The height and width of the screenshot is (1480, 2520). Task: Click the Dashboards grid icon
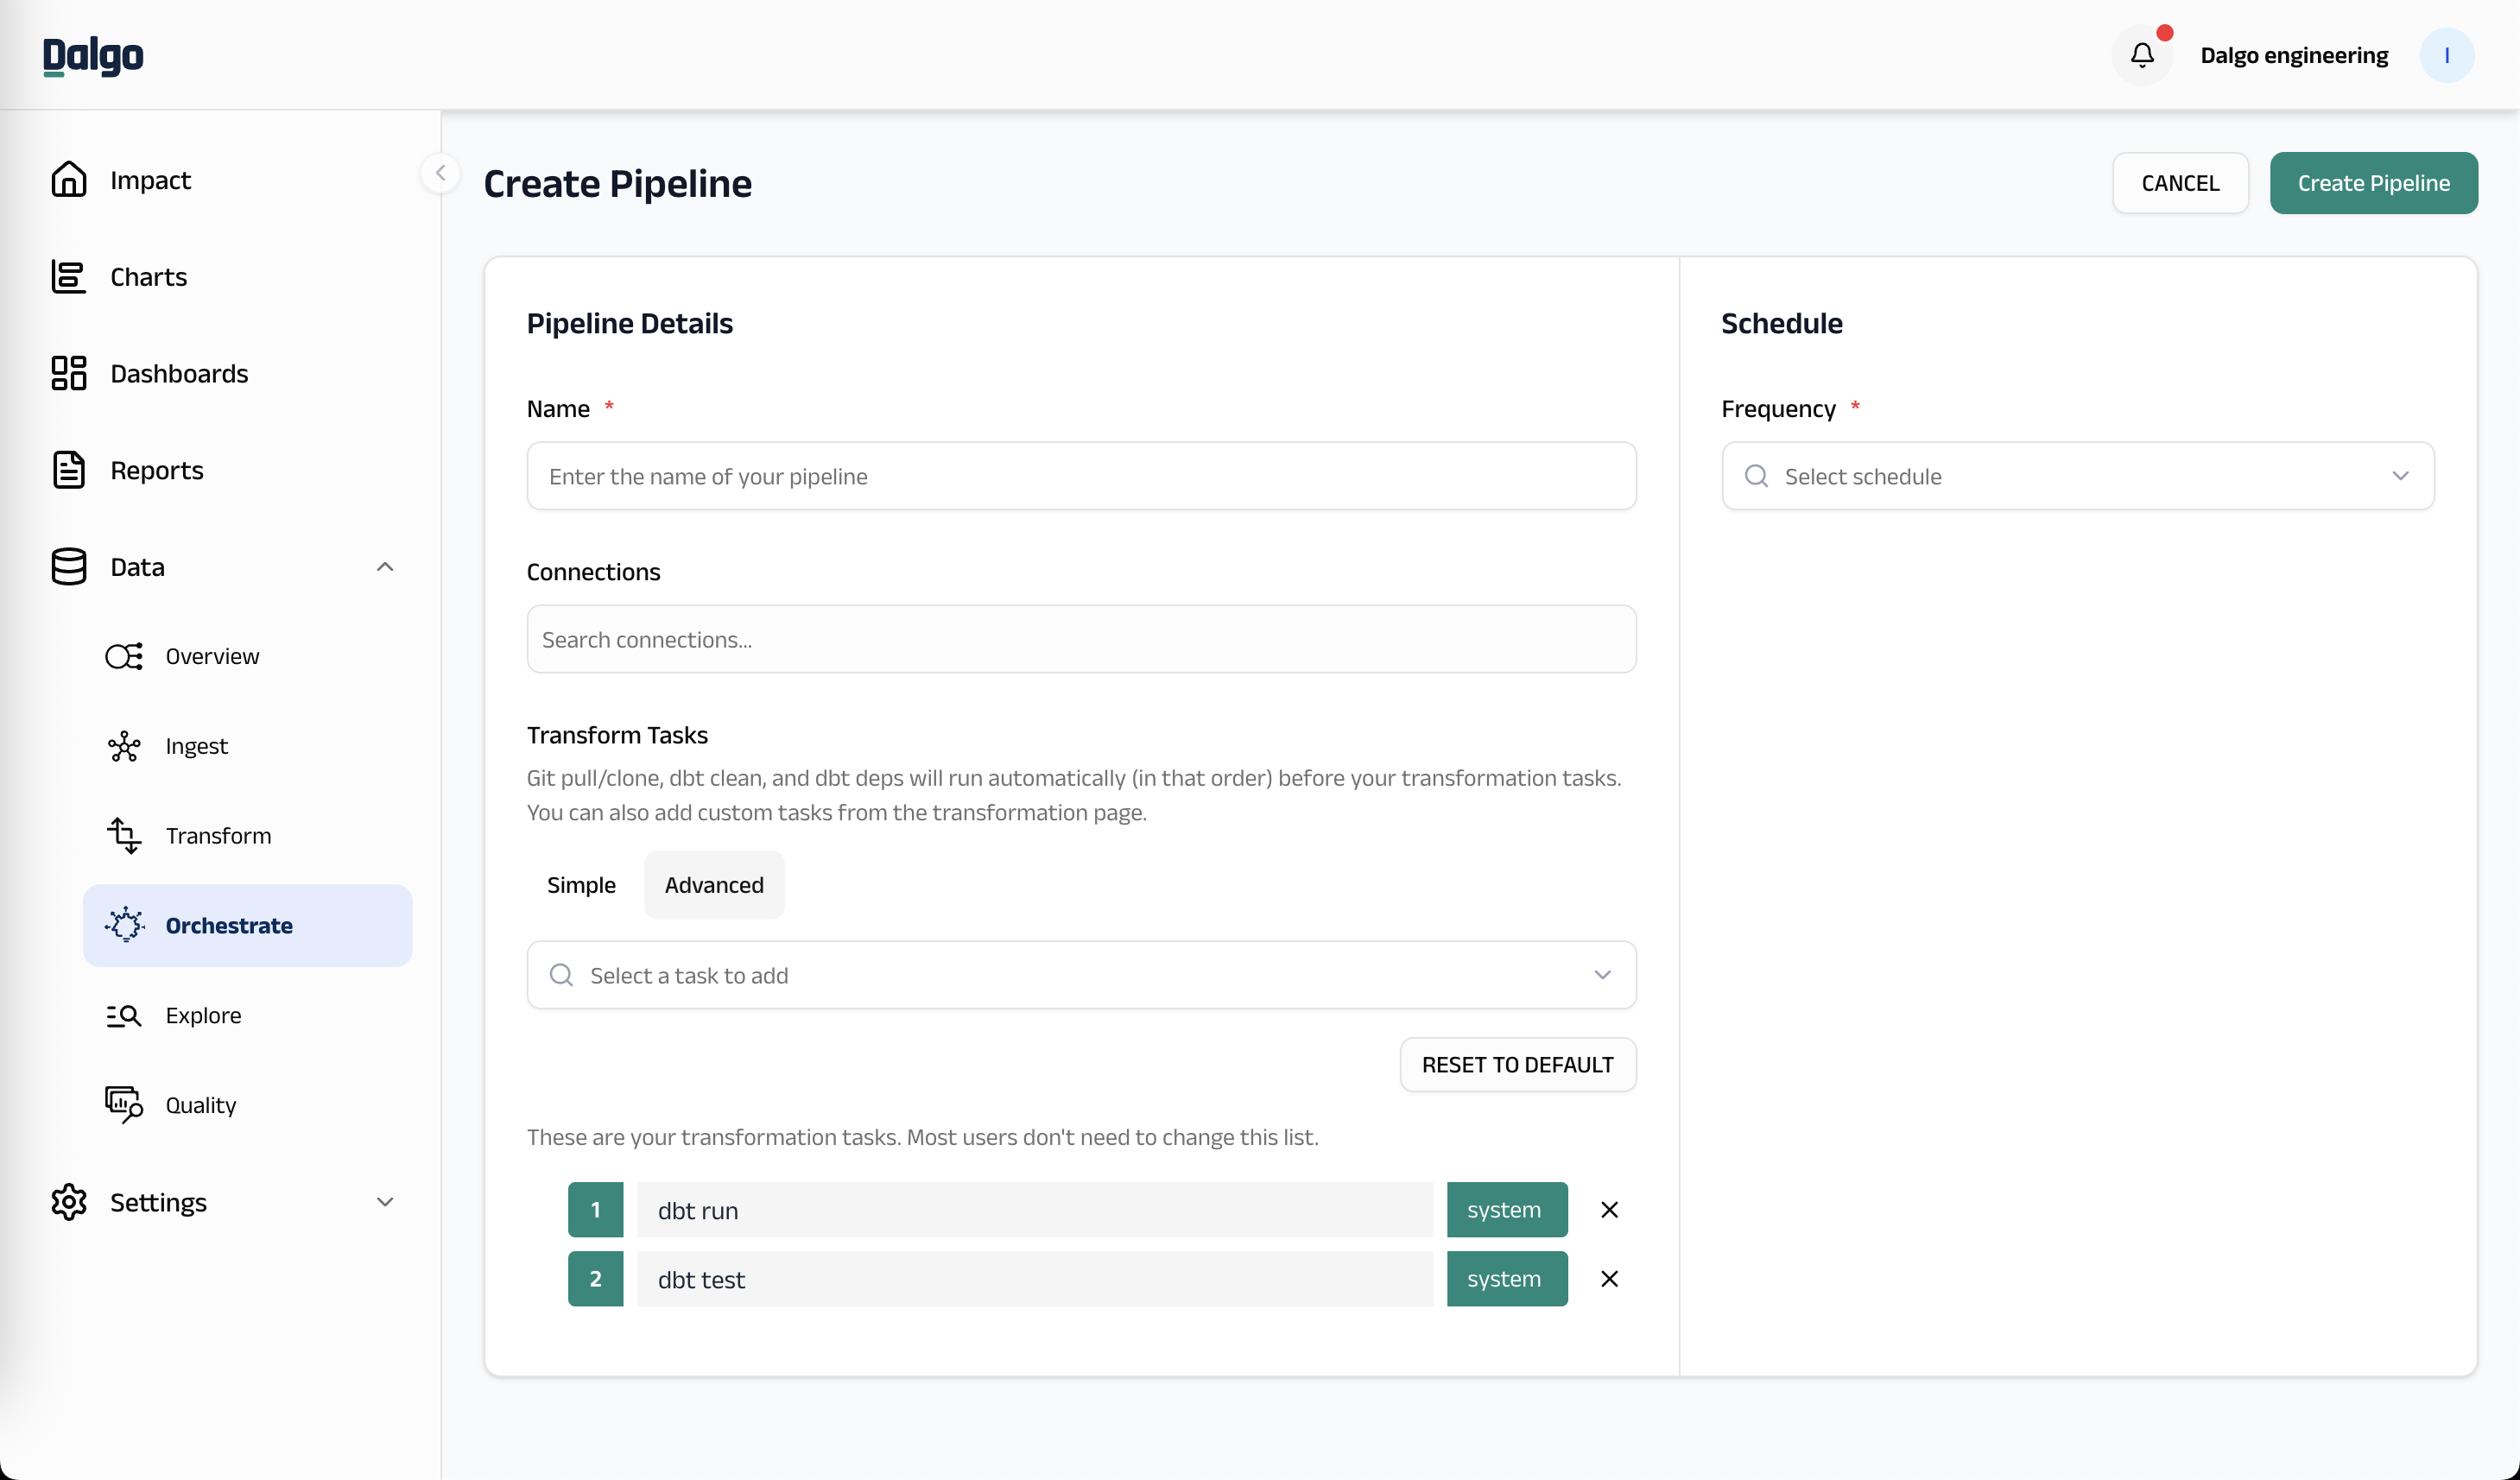pyautogui.click(x=68, y=373)
